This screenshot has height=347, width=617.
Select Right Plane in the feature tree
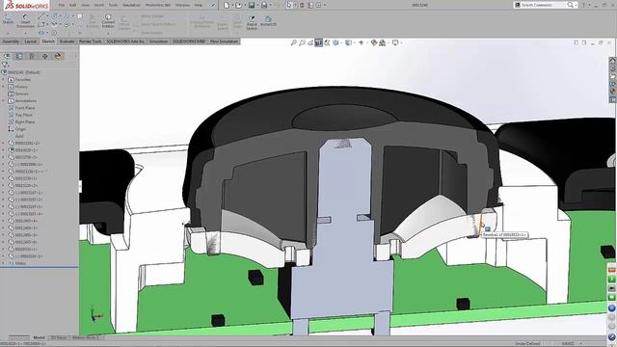click(25, 122)
